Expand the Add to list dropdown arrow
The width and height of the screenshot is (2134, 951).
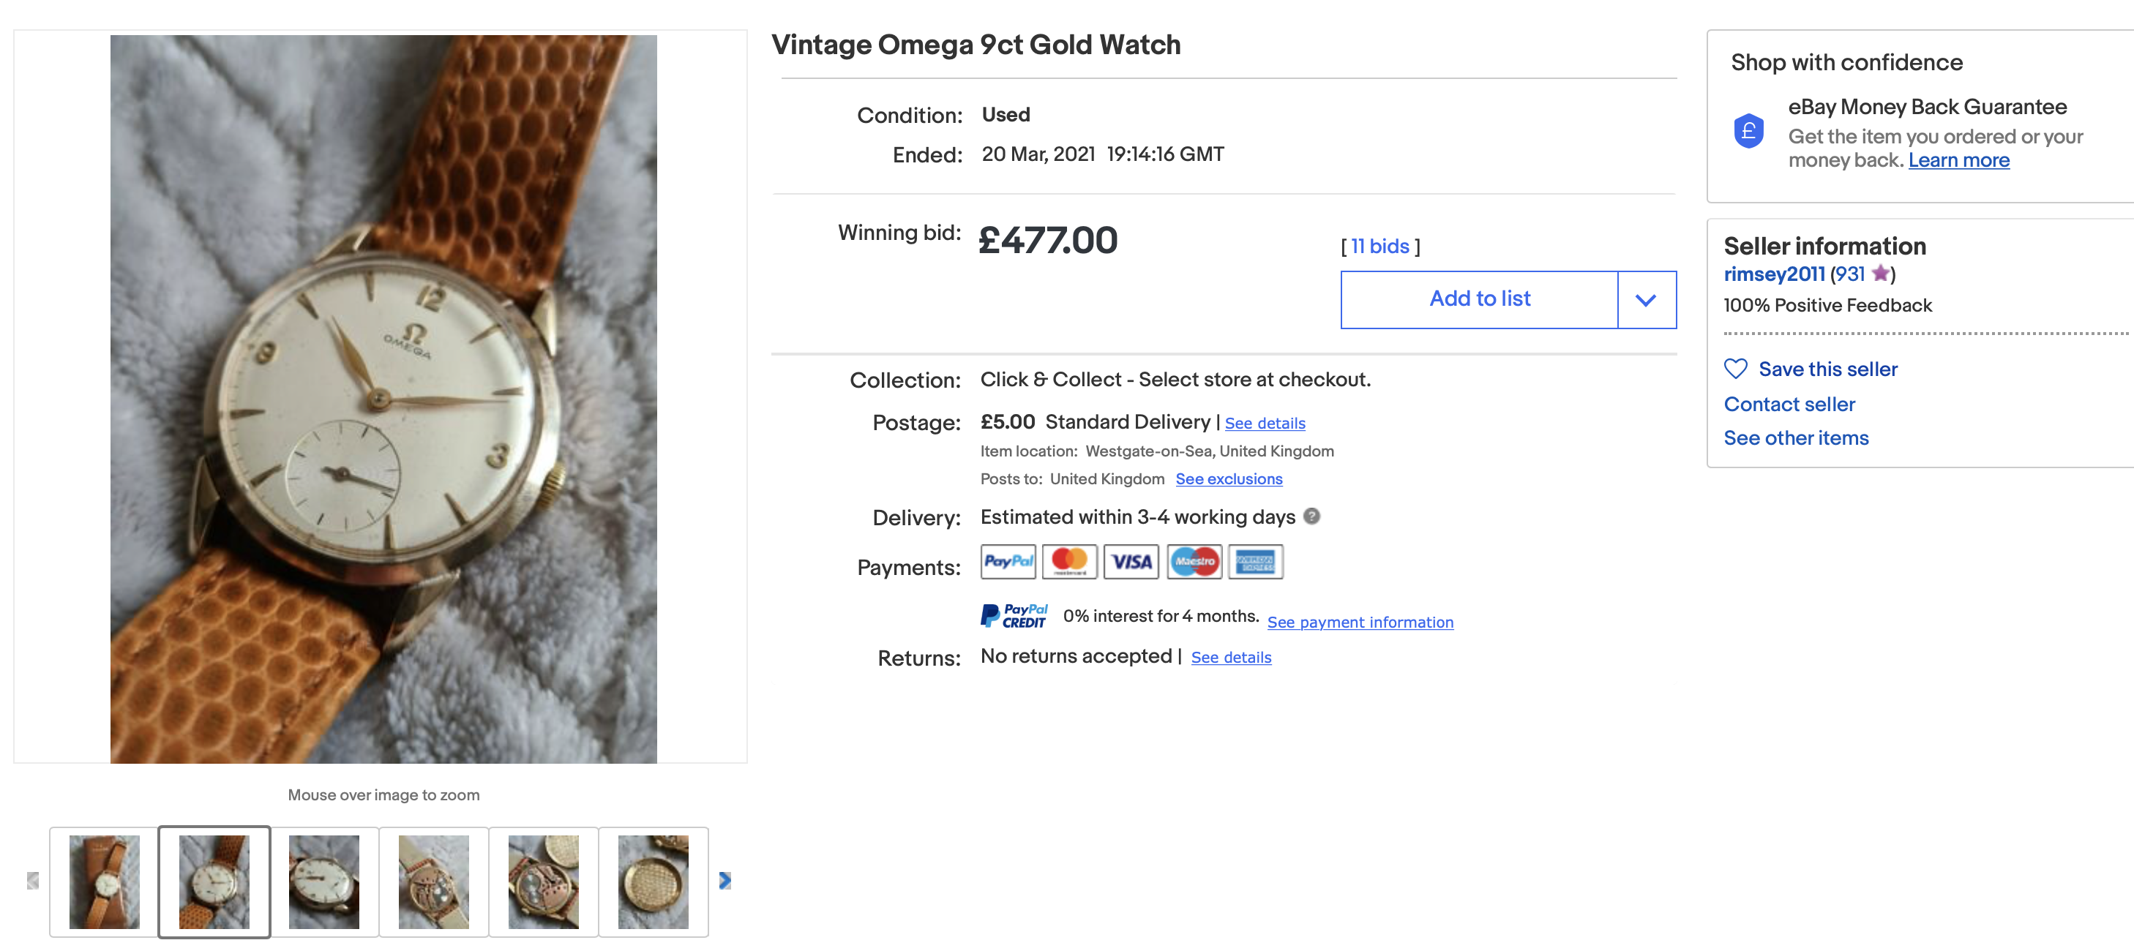1646,300
